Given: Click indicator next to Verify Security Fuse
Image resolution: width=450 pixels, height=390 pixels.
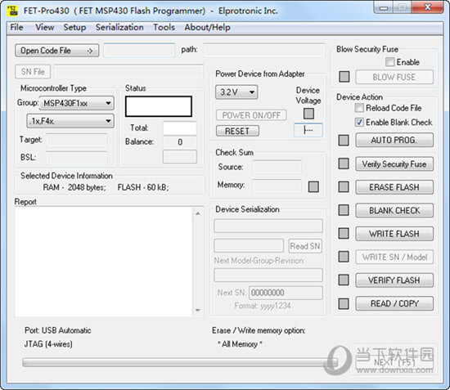Looking at the screenshot, I should coord(344,164).
